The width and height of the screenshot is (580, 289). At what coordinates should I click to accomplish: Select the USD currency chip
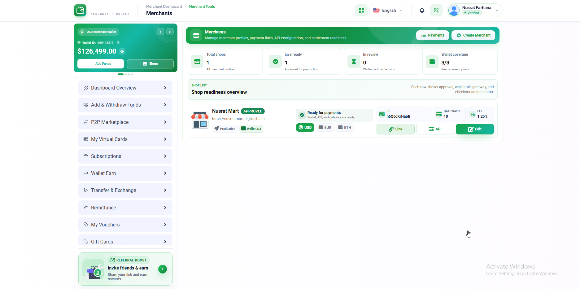point(305,128)
